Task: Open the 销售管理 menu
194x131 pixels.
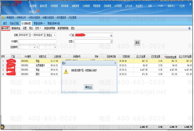Action: [x=75, y=6]
